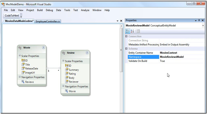Click the CodeToHtml toolbar button
Viewport: 207px width, 114px height.
tap(12, 16)
